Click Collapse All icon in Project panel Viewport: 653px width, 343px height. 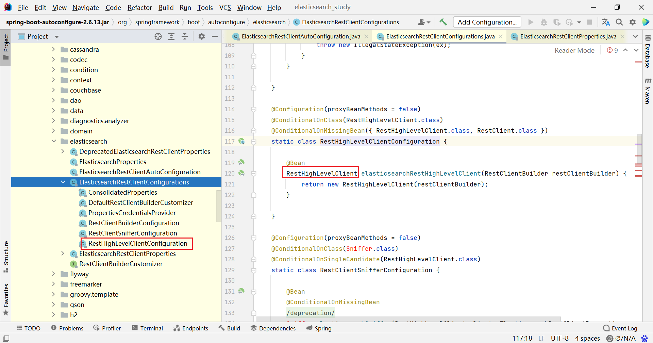click(x=185, y=36)
